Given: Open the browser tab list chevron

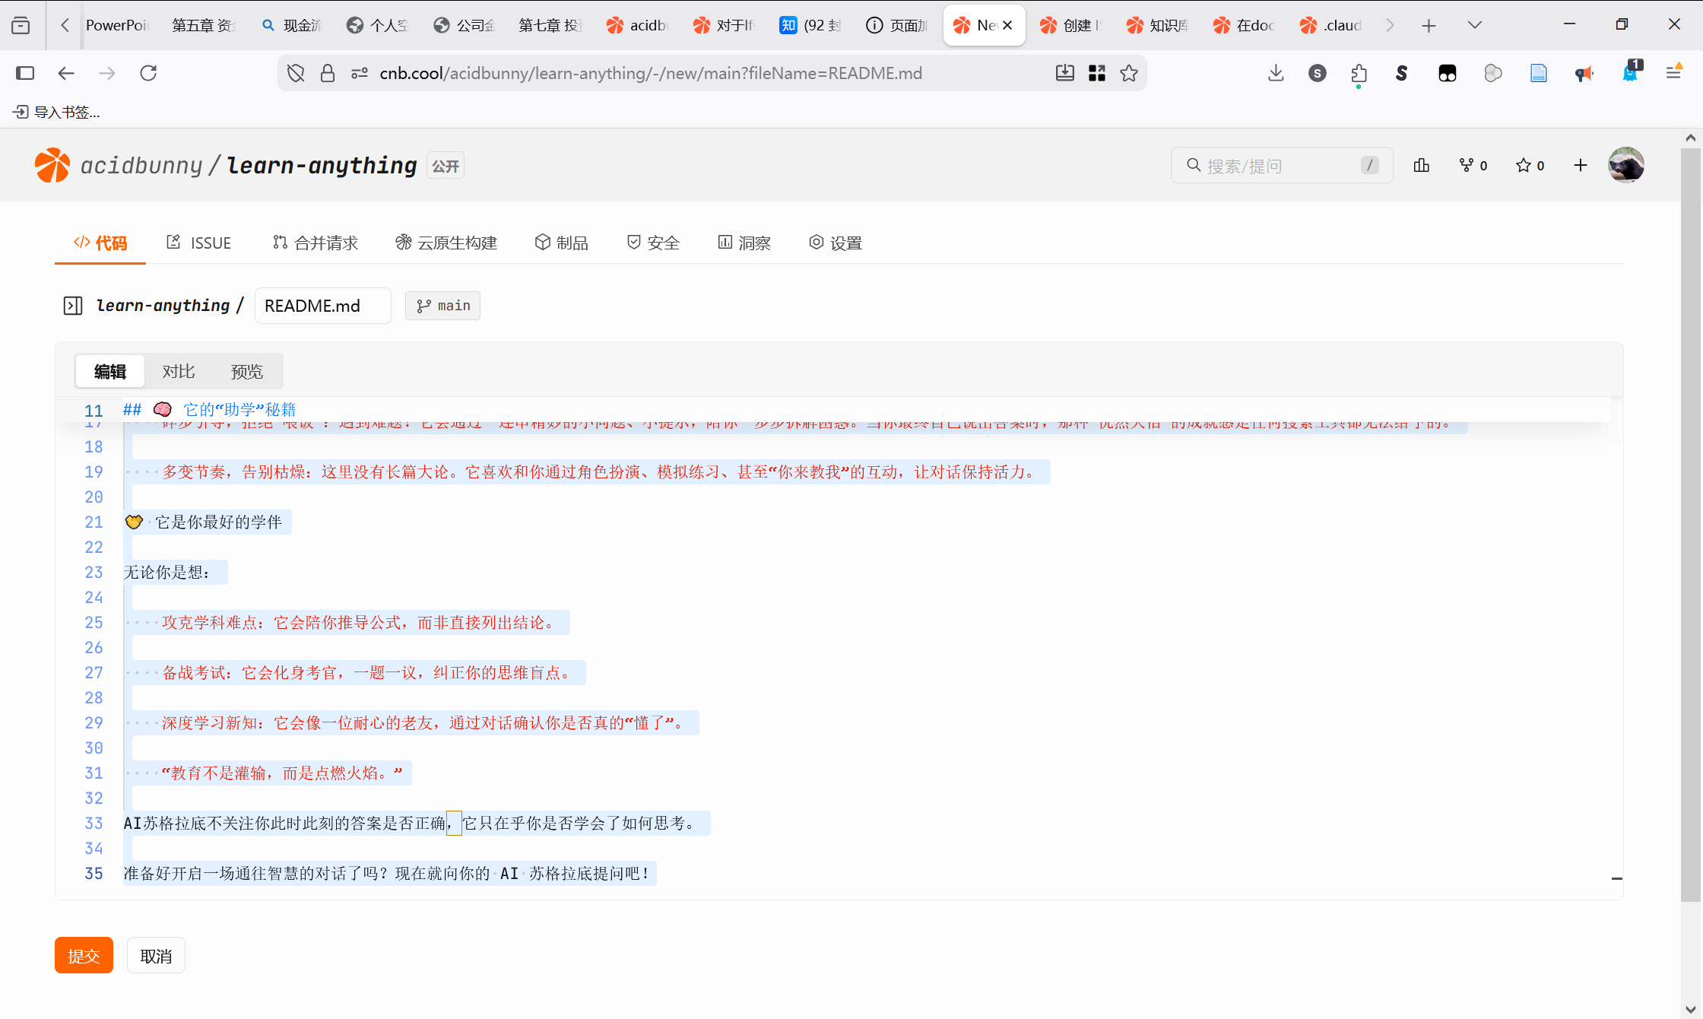Looking at the screenshot, I should pyautogui.click(x=1473, y=24).
